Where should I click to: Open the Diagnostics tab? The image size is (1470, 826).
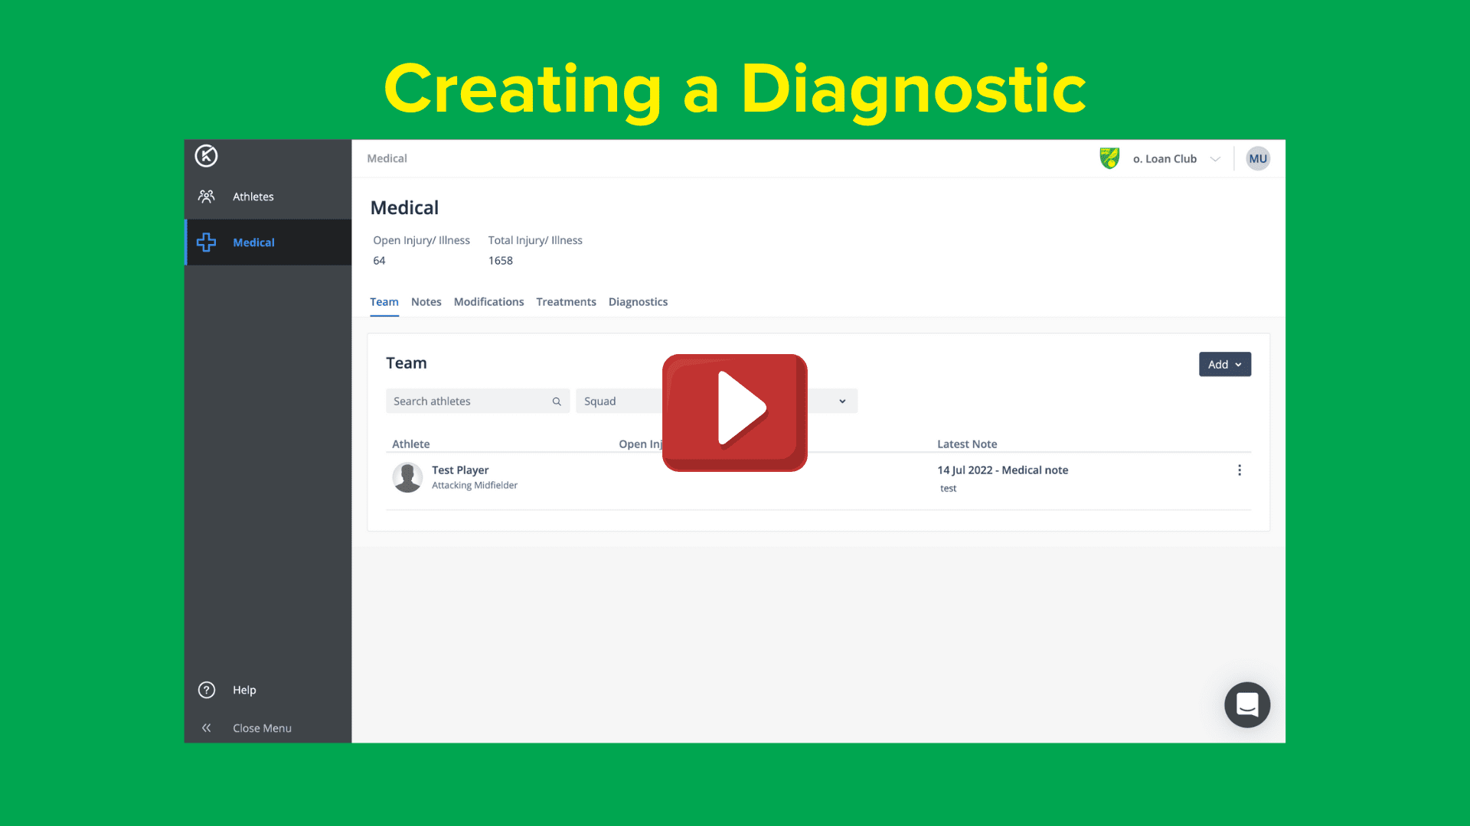tap(638, 302)
